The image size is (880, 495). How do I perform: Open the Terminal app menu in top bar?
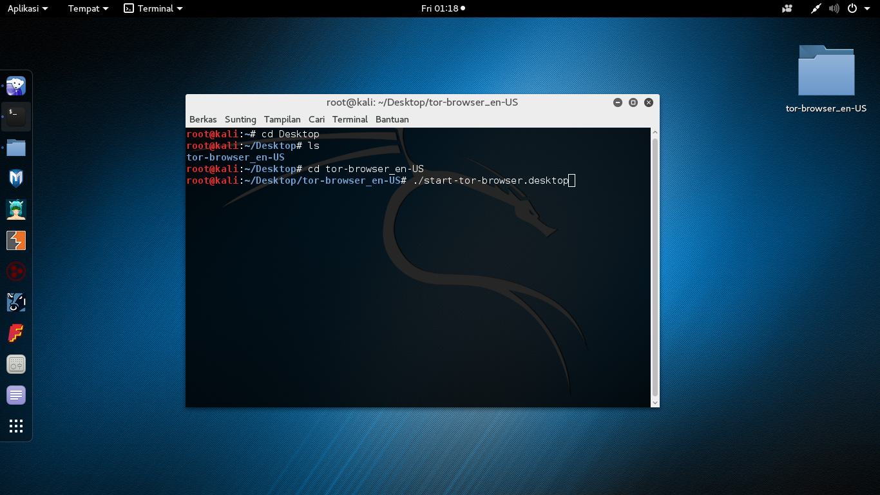[153, 8]
